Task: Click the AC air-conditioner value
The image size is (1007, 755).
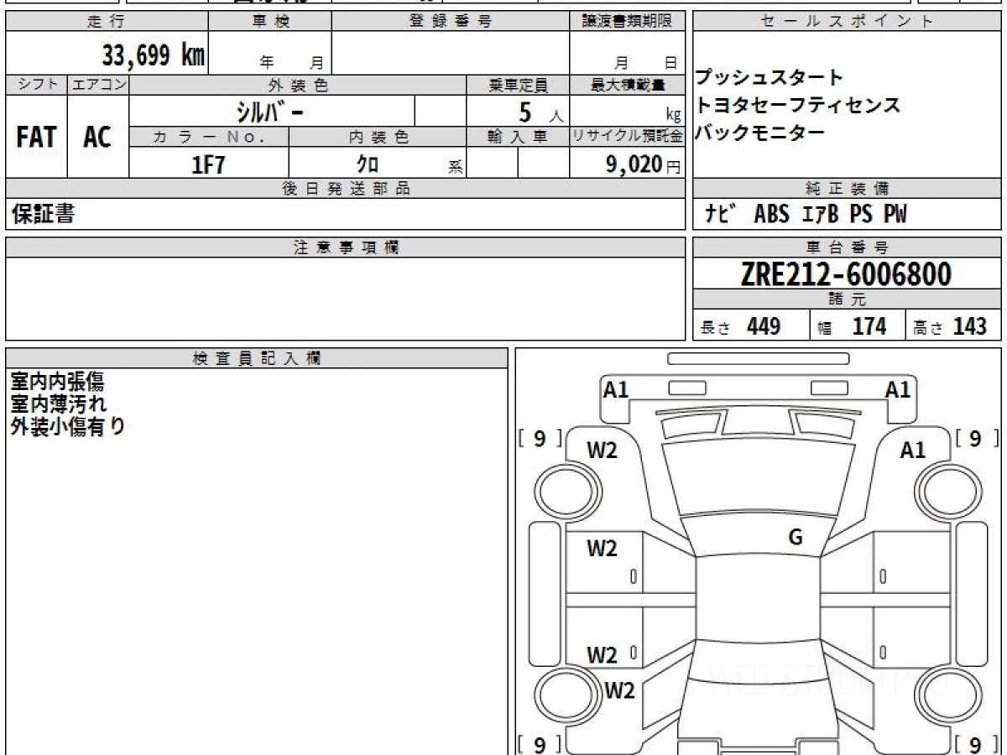Action: pos(97,137)
